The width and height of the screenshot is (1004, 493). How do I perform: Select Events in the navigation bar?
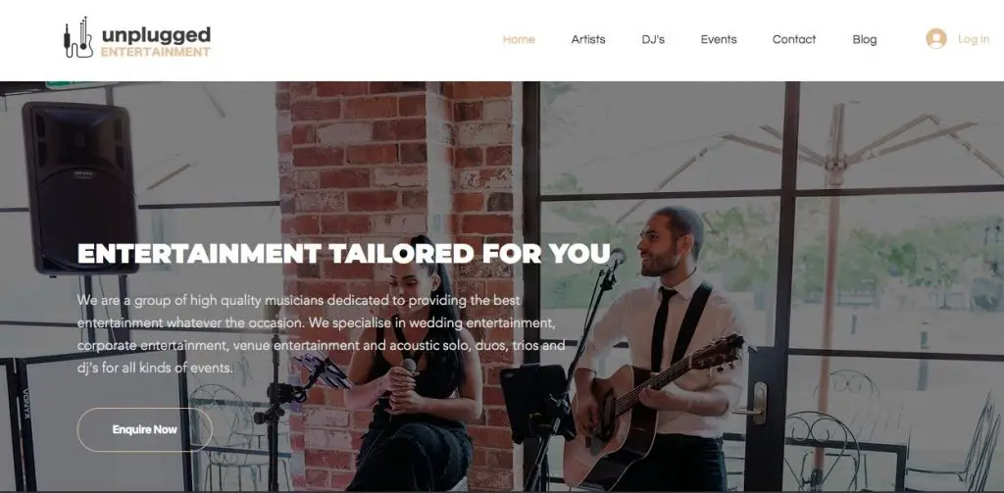[x=719, y=40]
